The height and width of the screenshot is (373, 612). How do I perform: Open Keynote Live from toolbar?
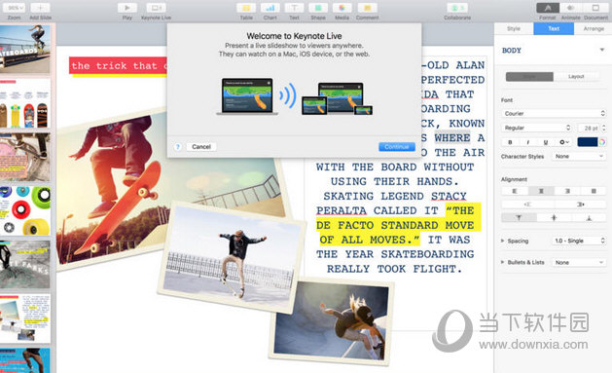[156, 8]
